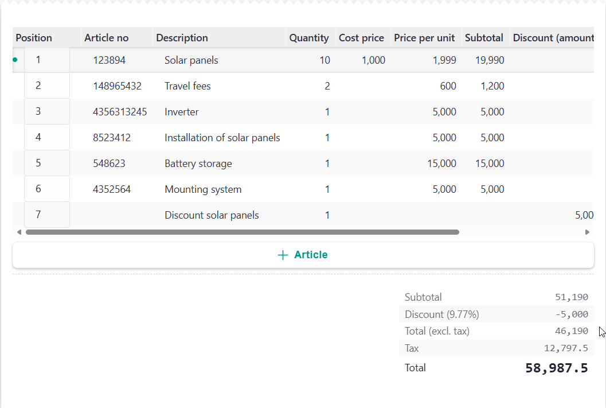
Task: Click the Inverter article number 4356313245
Action: (120, 112)
